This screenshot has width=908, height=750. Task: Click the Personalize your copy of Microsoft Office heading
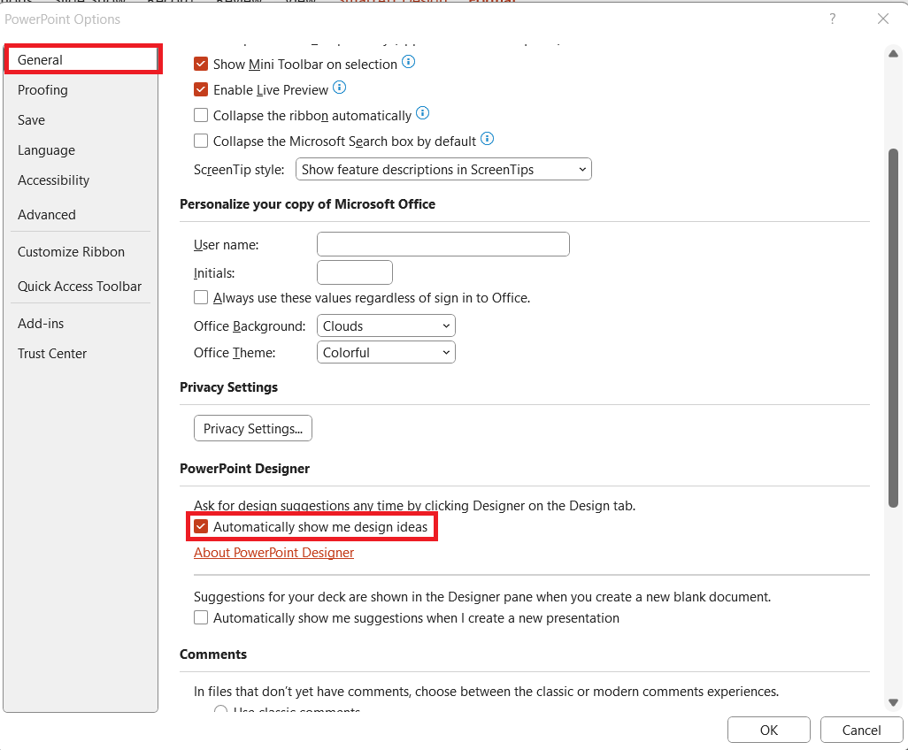[x=307, y=204]
